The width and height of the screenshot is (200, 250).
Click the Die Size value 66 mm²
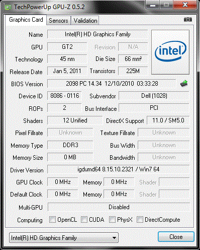click(x=133, y=59)
